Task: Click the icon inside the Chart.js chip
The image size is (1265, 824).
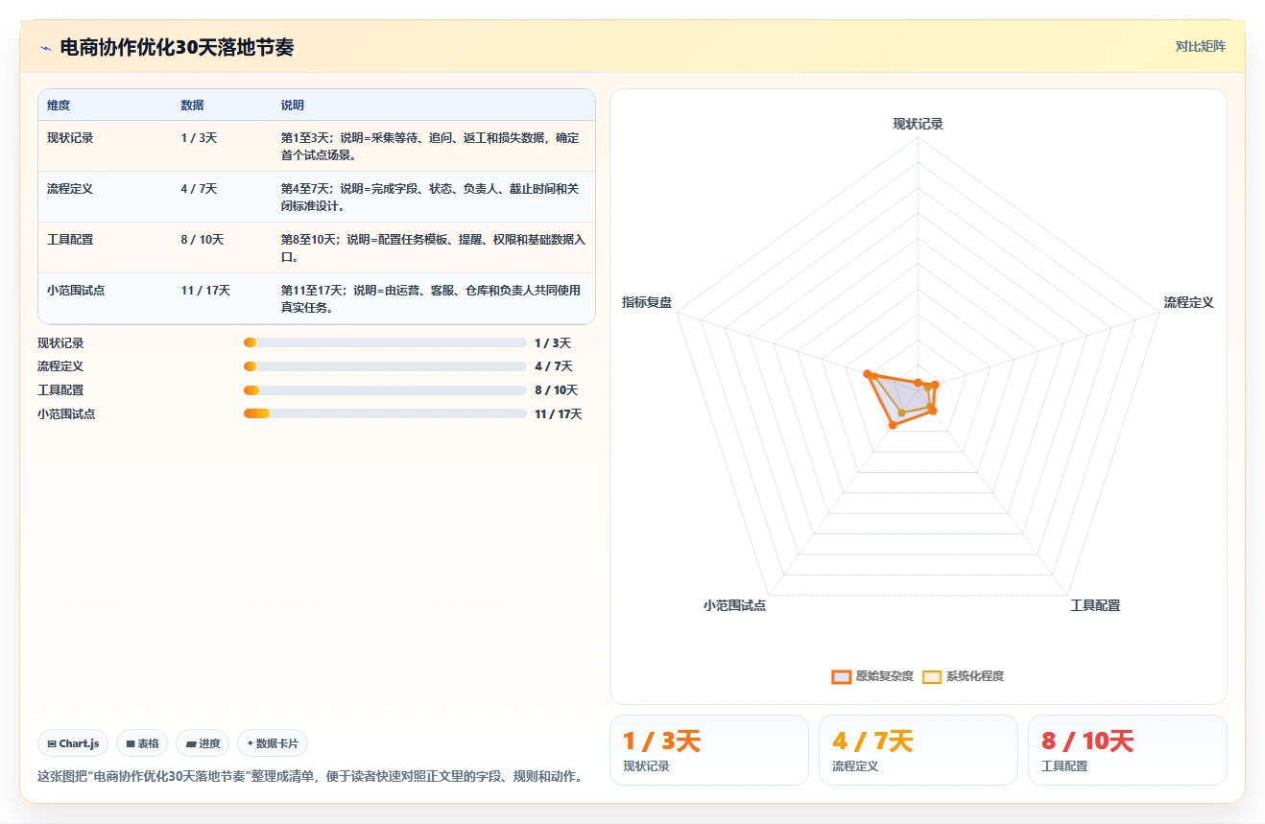Action: point(52,744)
